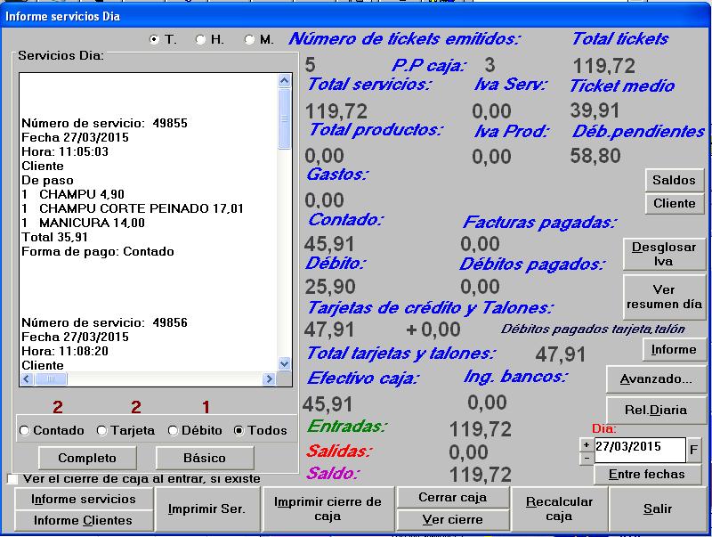Click 'CHAMPU CORTE PEINADO 17,01' line

coord(133,208)
